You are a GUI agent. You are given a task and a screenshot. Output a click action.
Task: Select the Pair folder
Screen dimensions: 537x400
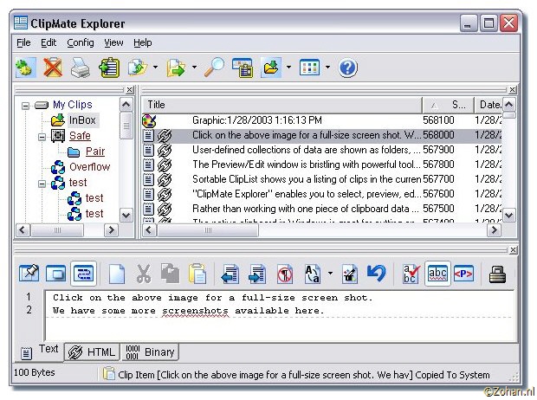coord(95,152)
